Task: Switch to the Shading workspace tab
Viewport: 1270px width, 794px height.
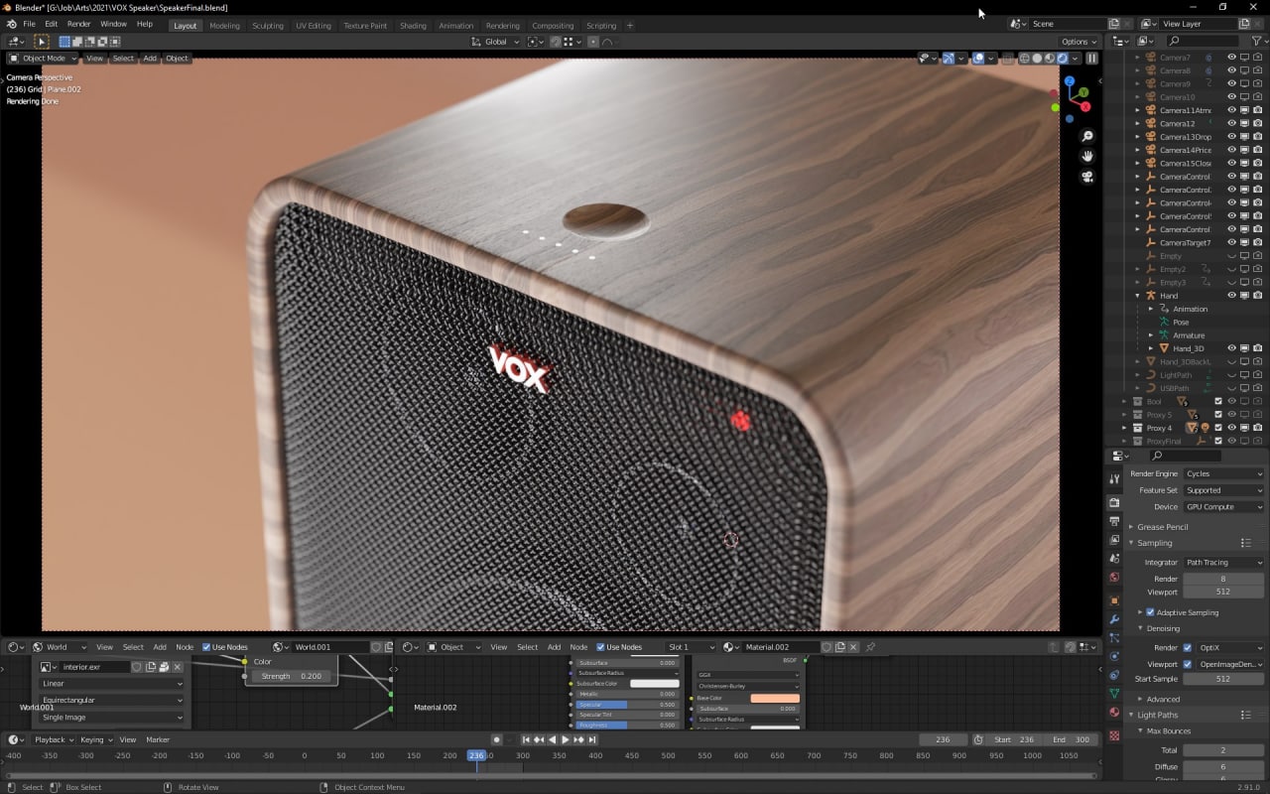Action: [413, 25]
